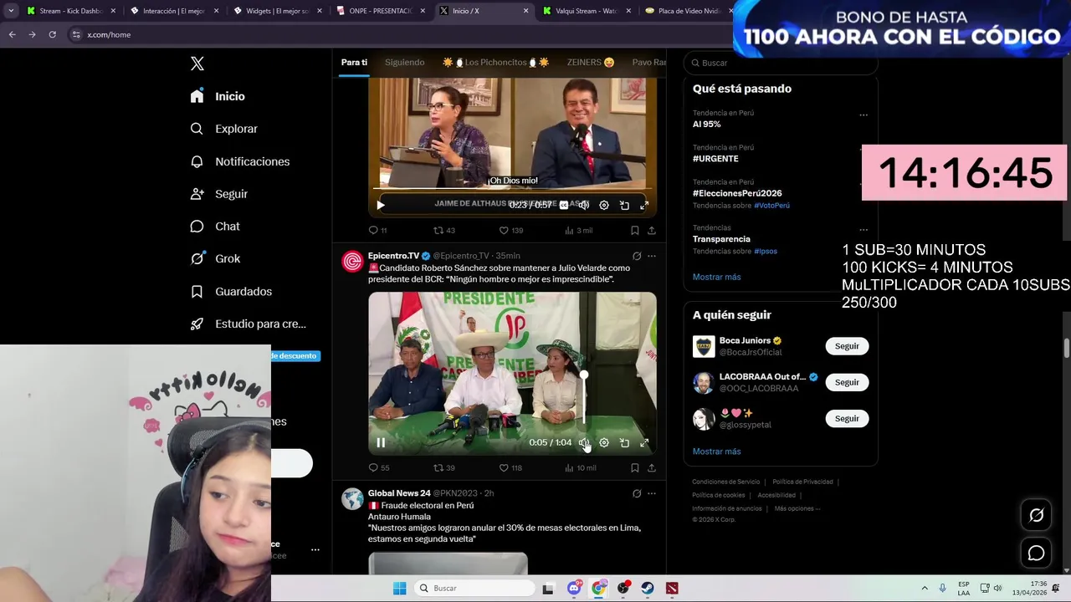The image size is (1071, 602).
Task: Open the floating Grok button
Action: click(x=1036, y=515)
